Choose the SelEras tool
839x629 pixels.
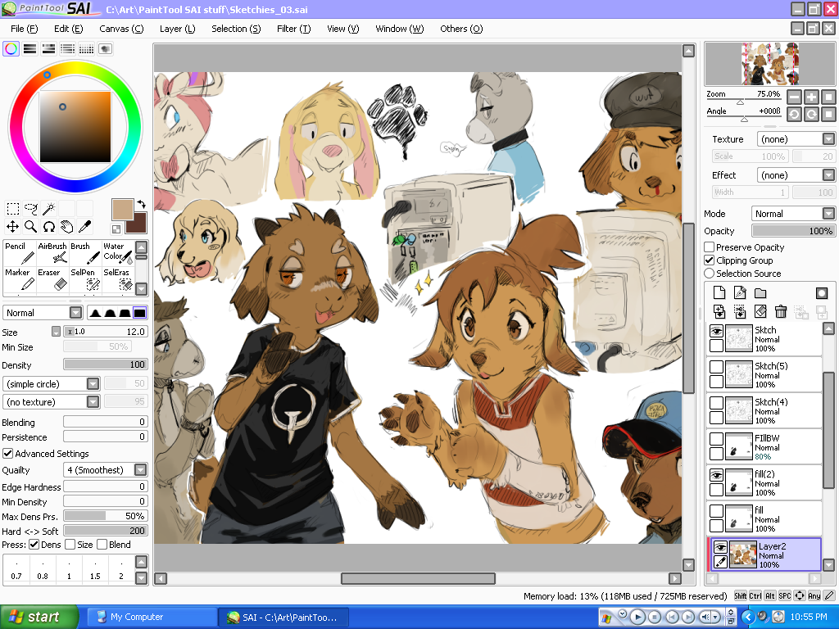(118, 279)
